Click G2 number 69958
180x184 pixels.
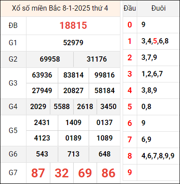click(x=50, y=59)
